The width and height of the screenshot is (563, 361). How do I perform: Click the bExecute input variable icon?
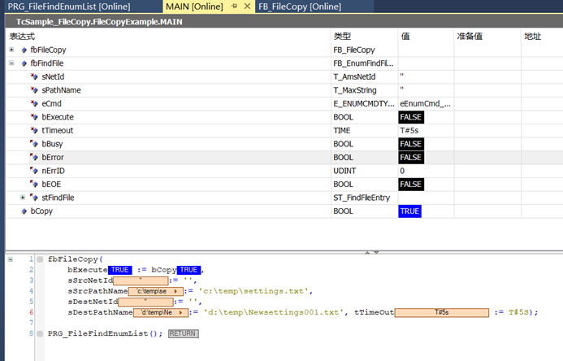(x=34, y=117)
